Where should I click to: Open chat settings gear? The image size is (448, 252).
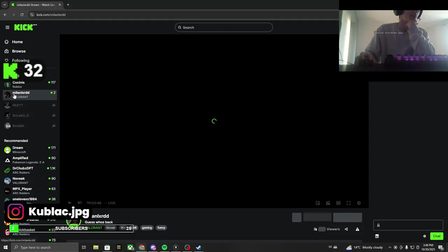coord(425,236)
